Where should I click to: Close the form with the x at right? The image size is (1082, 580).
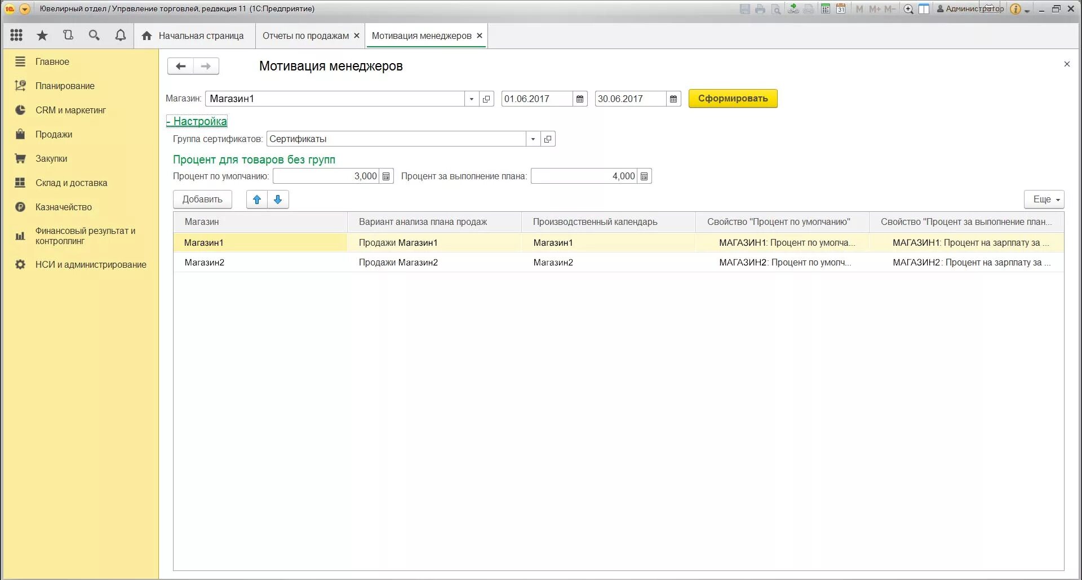coord(1067,64)
